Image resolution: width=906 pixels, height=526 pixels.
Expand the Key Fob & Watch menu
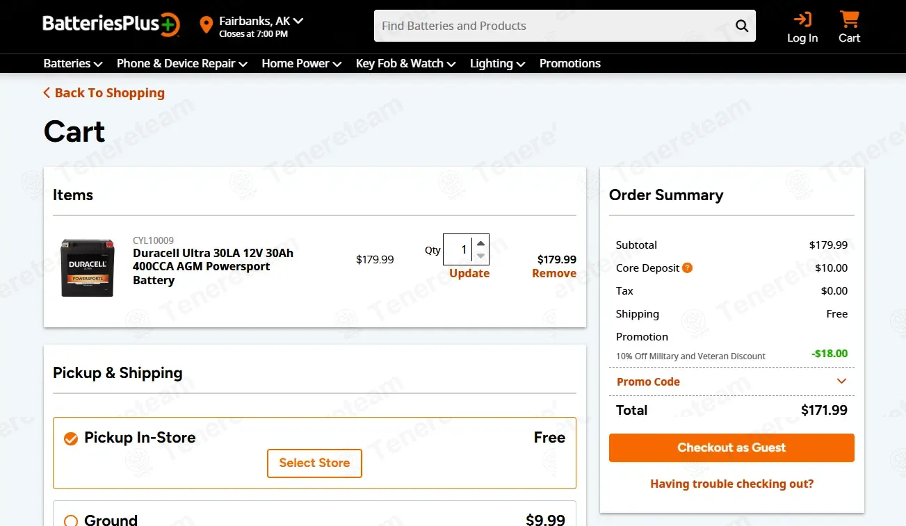[406, 63]
